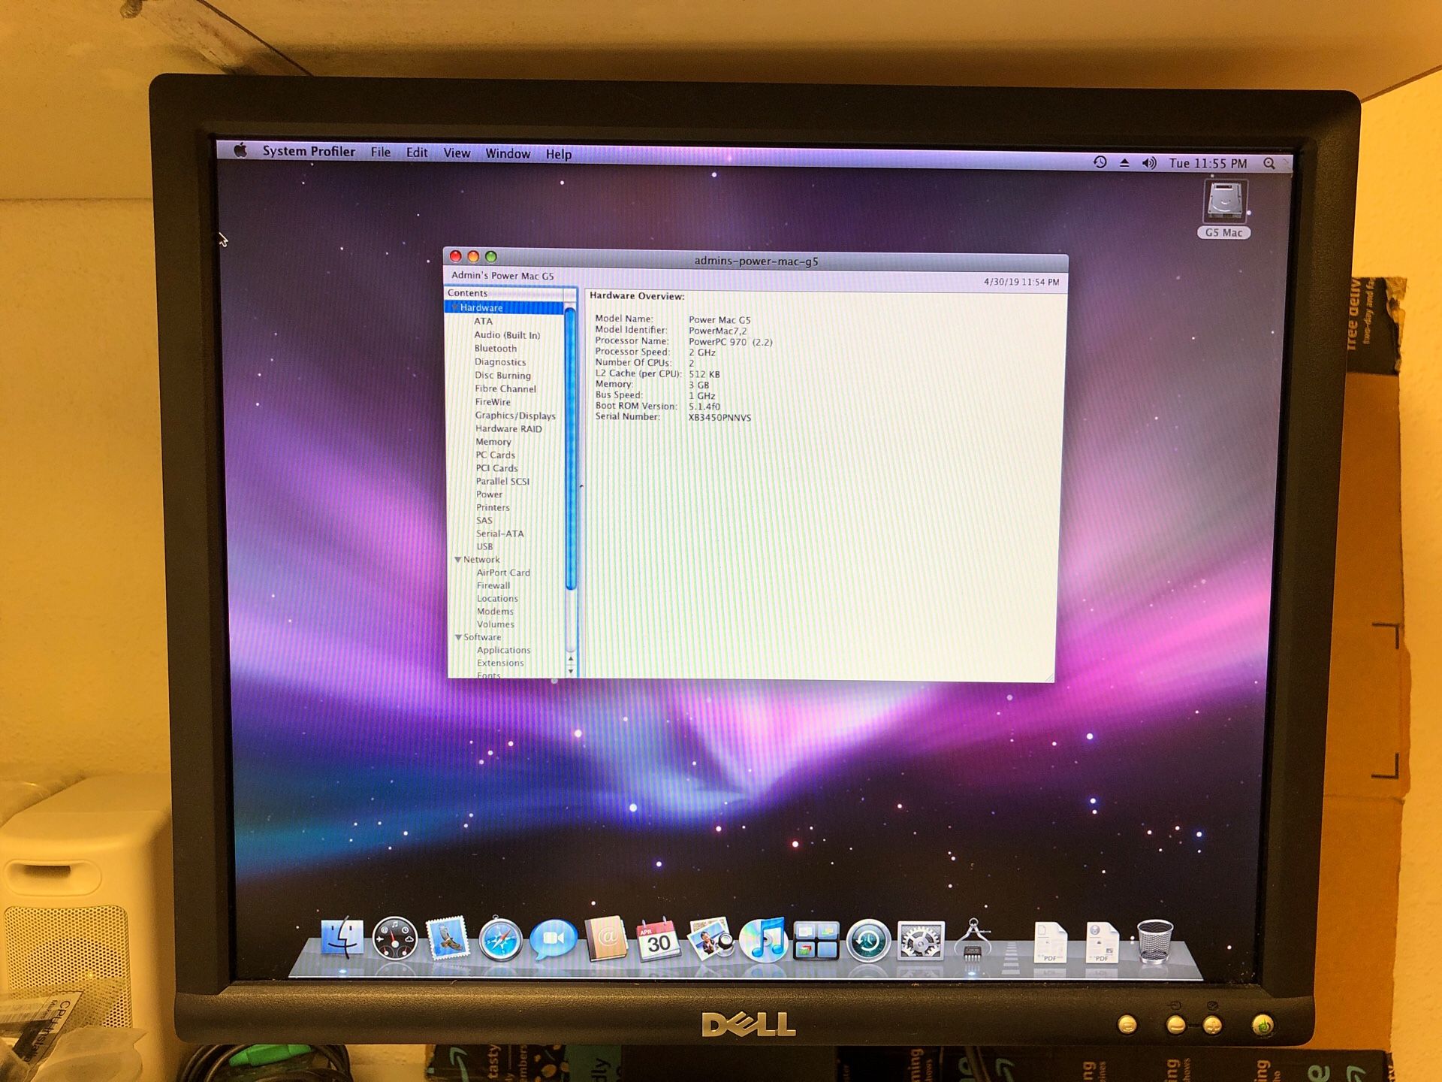1442x1082 pixels.
Task: Click Time Machine menu bar icon
Action: pos(1100,162)
